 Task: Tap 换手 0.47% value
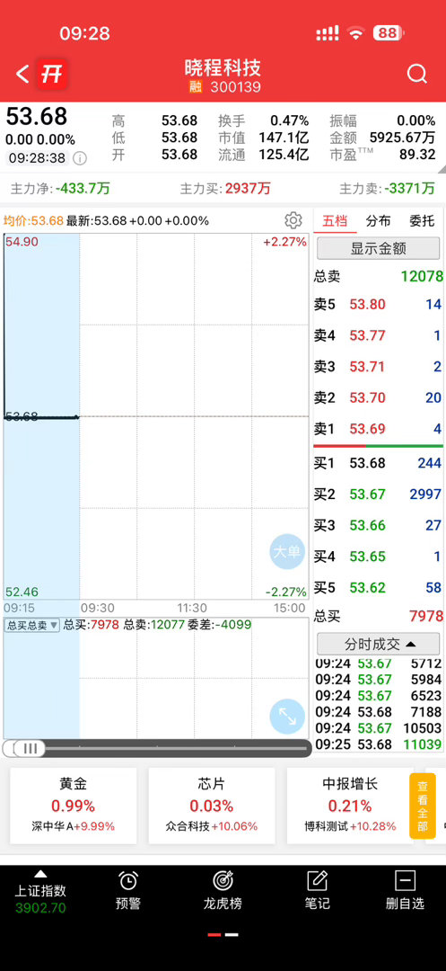click(x=289, y=120)
